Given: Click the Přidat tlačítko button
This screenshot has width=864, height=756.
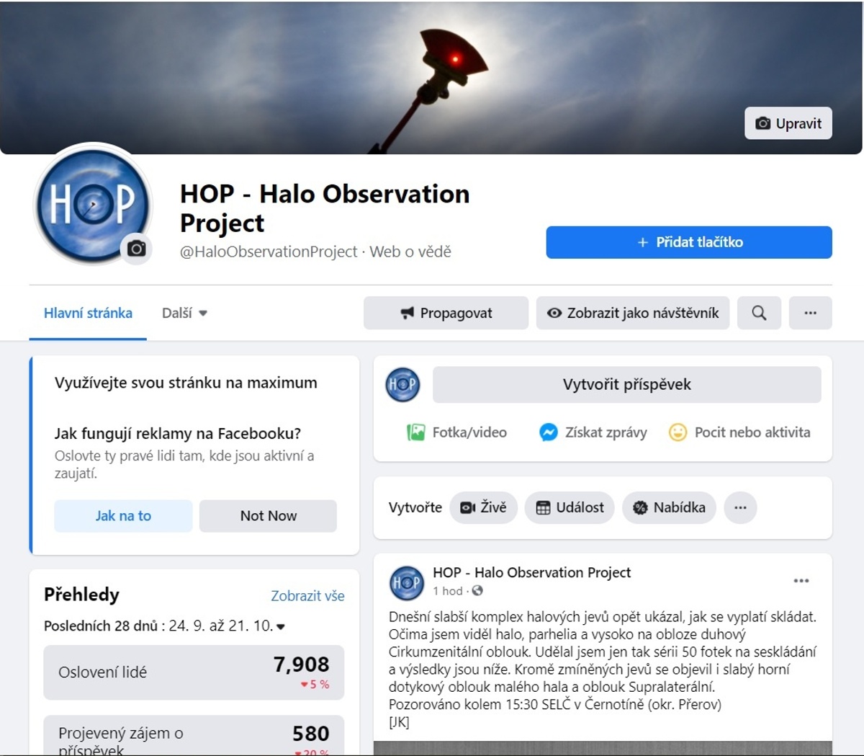Looking at the screenshot, I should [x=689, y=242].
